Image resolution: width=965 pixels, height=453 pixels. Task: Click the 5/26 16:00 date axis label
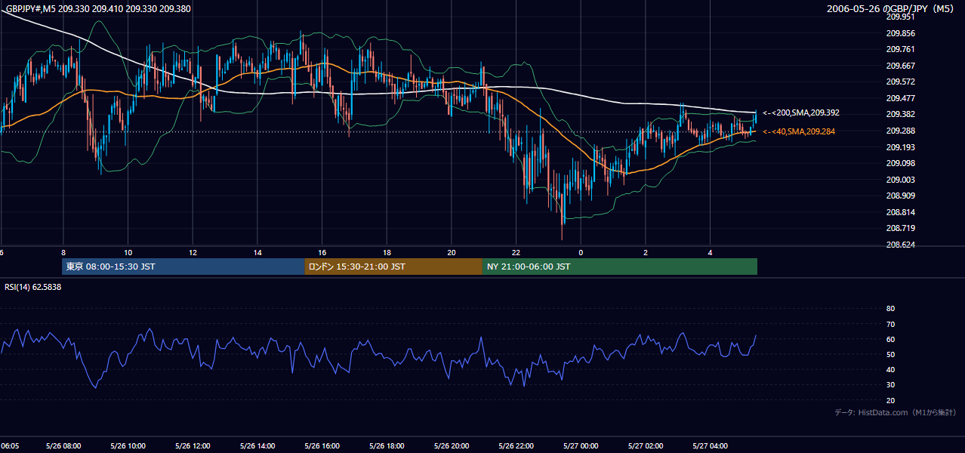(322, 445)
